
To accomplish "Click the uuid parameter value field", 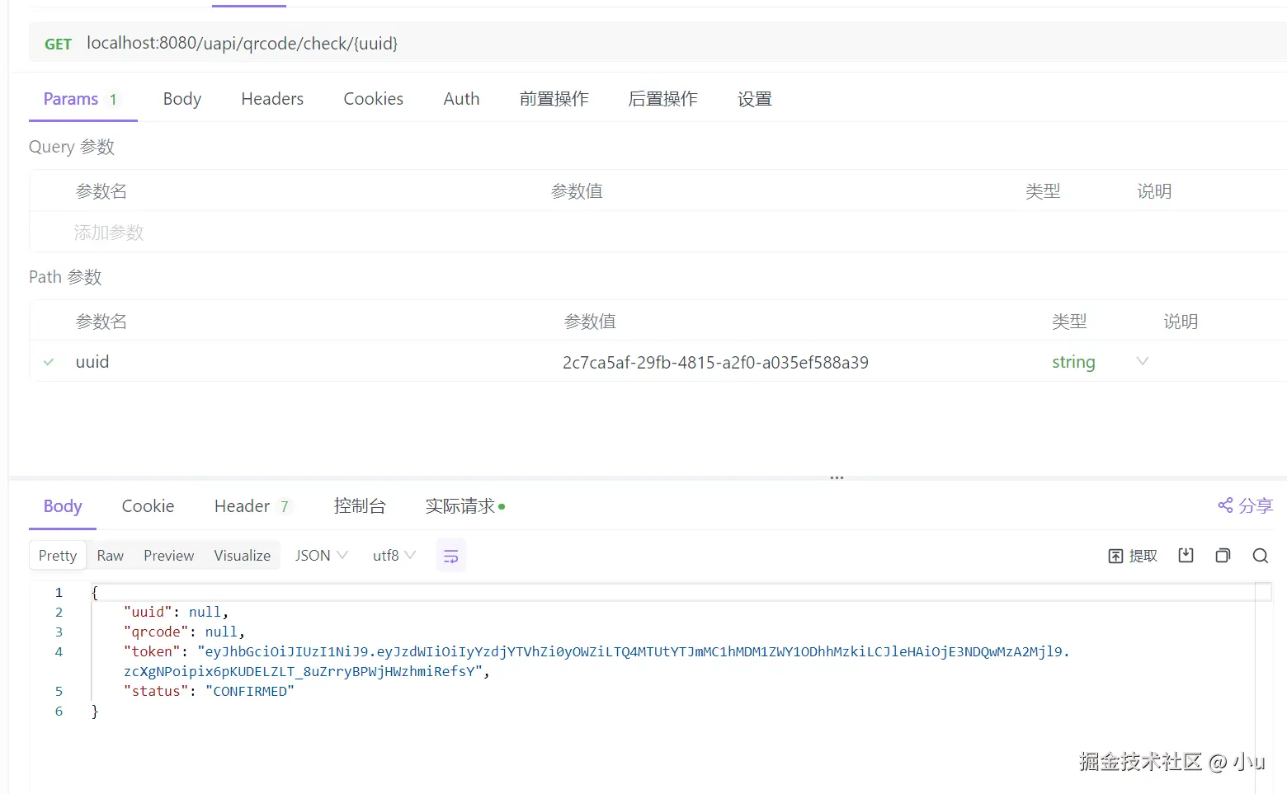I will point(714,361).
